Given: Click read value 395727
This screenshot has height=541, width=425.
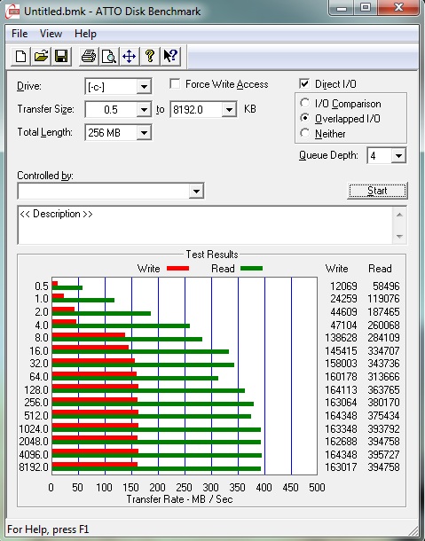Looking at the screenshot, I should click(383, 454).
